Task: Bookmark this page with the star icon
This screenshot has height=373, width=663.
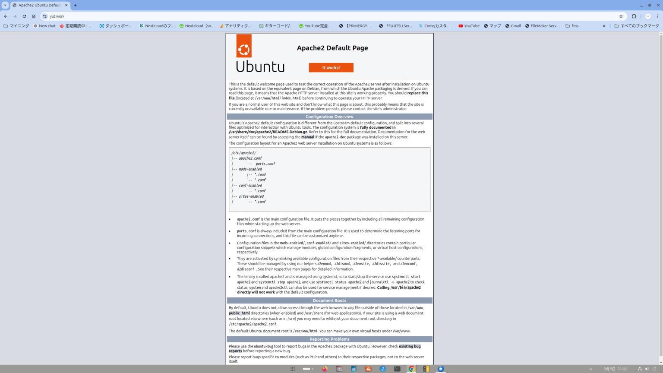Action: click(621, 16)
